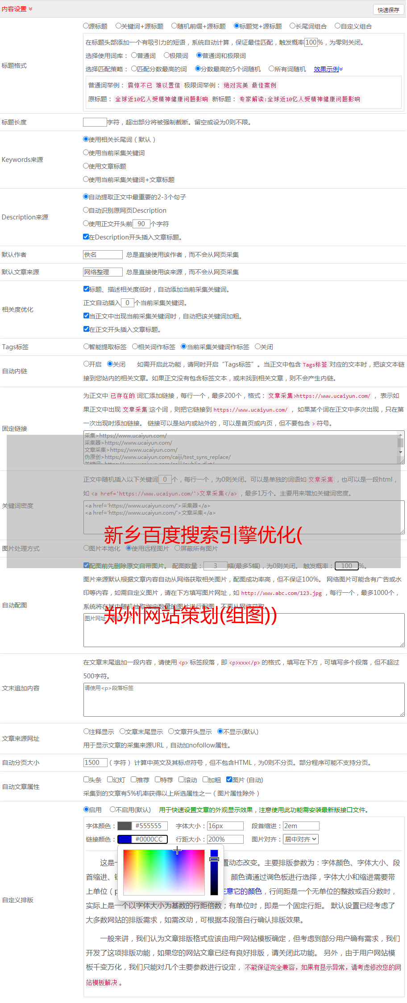Select 文章开头显示 for source URL

(x=171, y=731)
